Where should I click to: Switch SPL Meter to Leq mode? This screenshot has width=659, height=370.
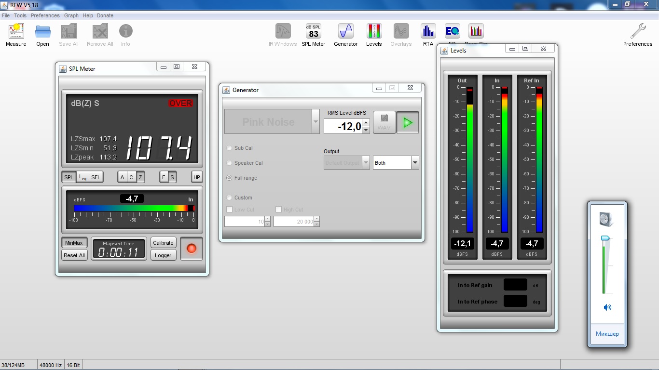(82, 177)
